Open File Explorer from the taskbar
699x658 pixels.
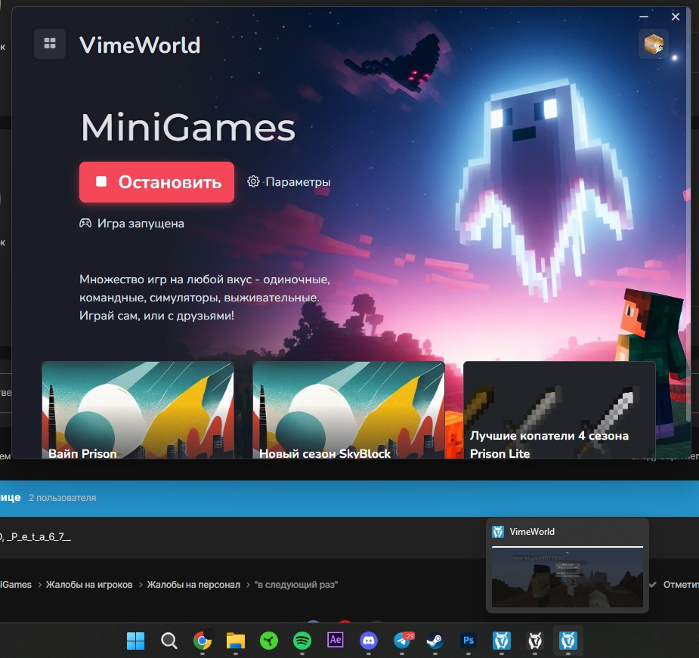(x=236, y=641)
